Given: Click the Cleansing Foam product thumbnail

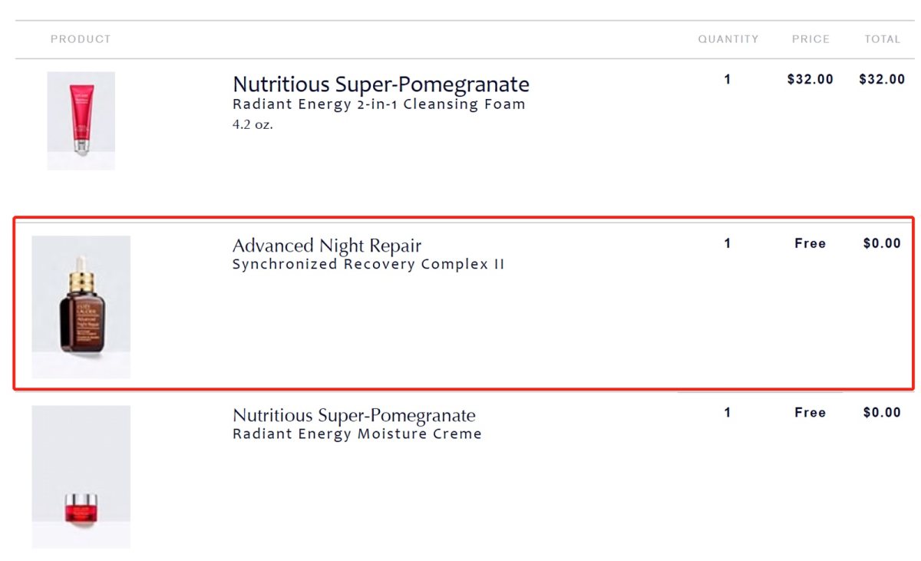Looking at the screenshot, I should coord(81,120).
